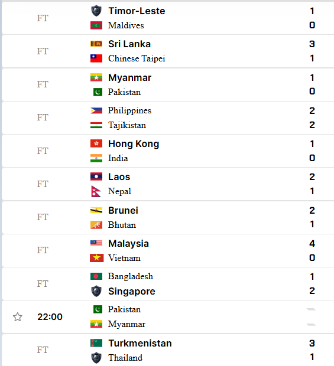334x366 pixels.
Task: Click the Hong Kong flag icon
Action: point(96,143)
